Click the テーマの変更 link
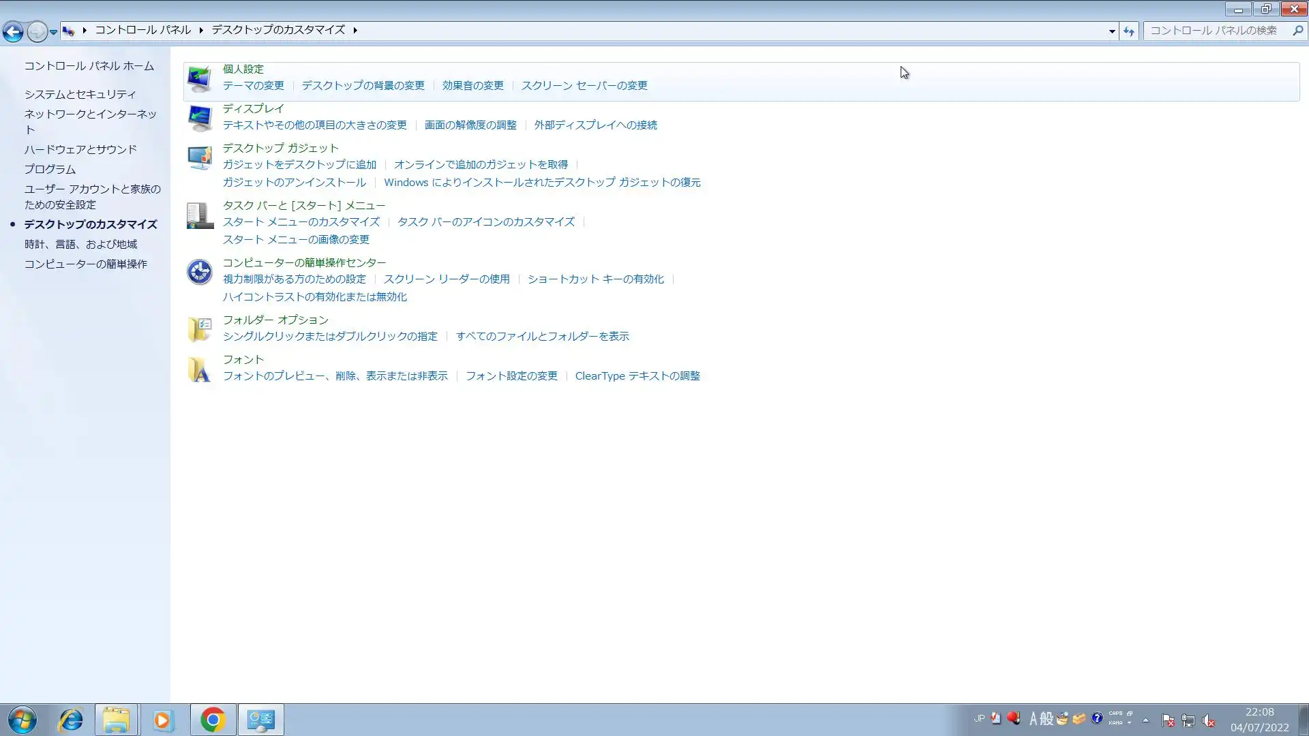Viewport: 1309px width, 736px height. [254, 86]
